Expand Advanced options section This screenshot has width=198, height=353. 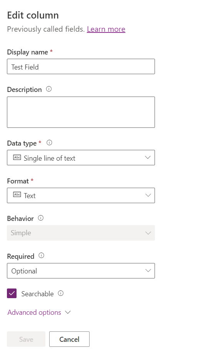click(34, 312)
